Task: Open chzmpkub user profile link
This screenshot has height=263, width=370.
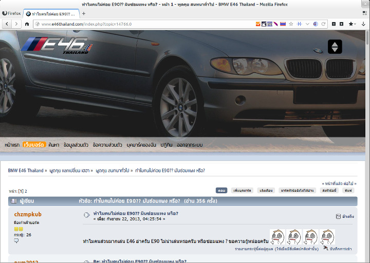Action: pos(28,214)
